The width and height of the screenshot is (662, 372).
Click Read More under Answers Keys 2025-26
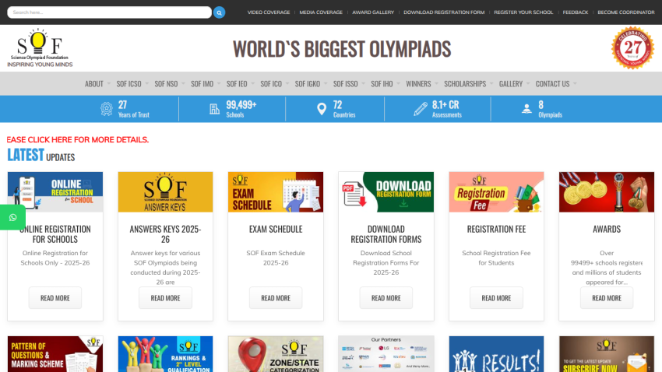[x=165, y=298]
